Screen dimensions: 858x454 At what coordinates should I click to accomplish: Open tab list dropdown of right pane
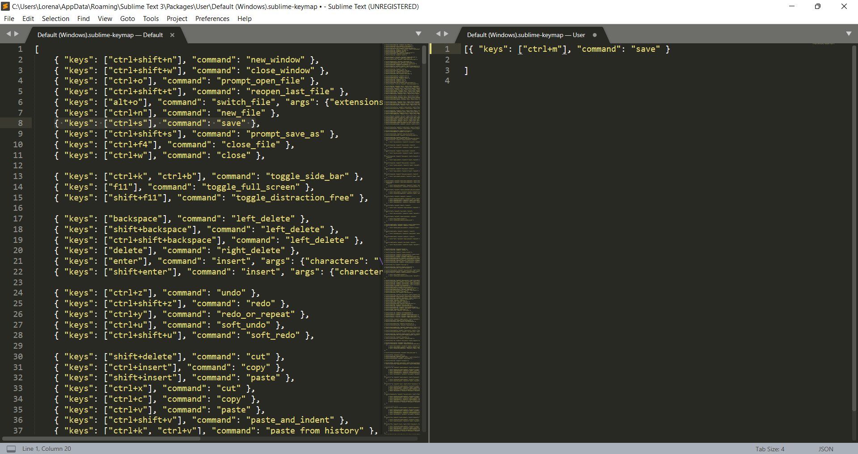click(849, 34)
